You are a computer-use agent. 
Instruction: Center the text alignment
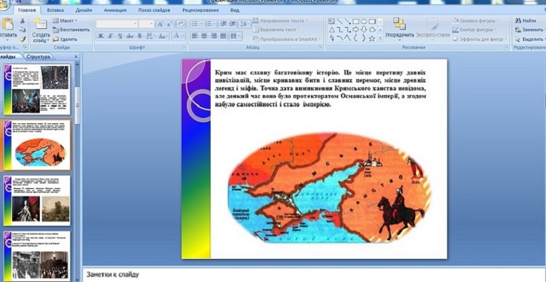(x=204, y=36)
